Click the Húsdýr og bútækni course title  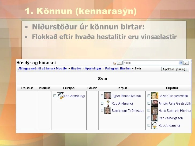36,63
